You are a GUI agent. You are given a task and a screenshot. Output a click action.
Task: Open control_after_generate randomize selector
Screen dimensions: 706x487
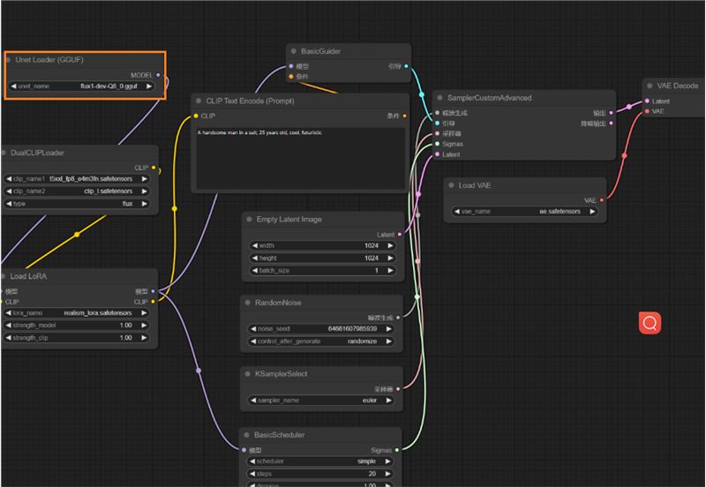[x=320, y=341]
